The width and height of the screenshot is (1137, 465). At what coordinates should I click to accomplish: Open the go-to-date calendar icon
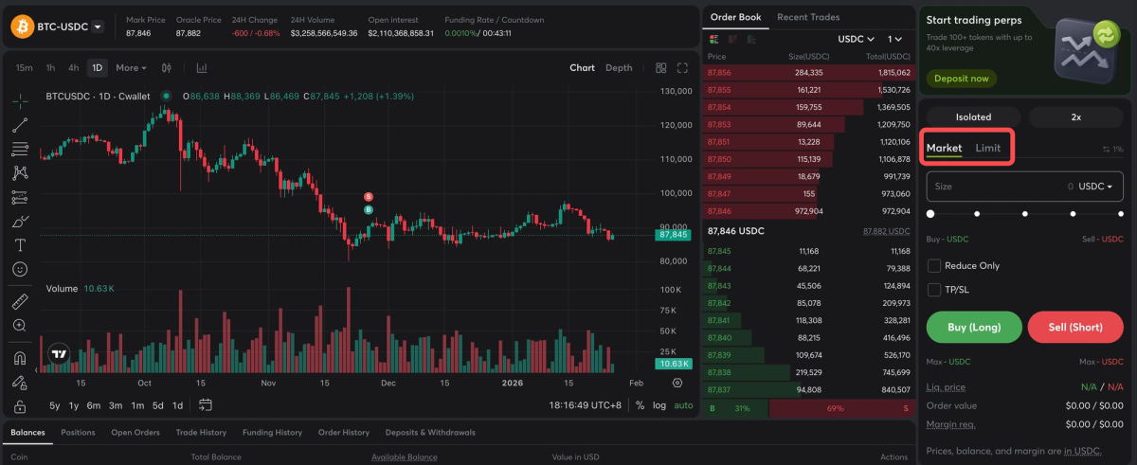point(206,405)
